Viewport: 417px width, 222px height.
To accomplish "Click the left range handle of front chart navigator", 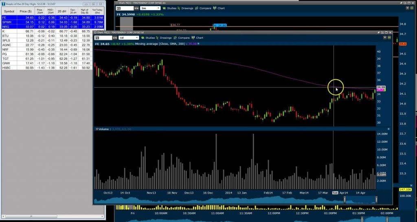I will (345, 199).
